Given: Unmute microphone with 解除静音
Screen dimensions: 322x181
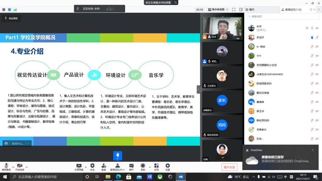Looking at the screenshot, I should [6, 166].
